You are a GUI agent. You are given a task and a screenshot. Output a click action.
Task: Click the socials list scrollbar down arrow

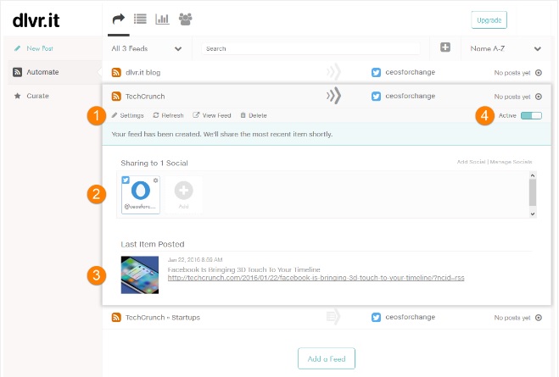pos(533,214)
